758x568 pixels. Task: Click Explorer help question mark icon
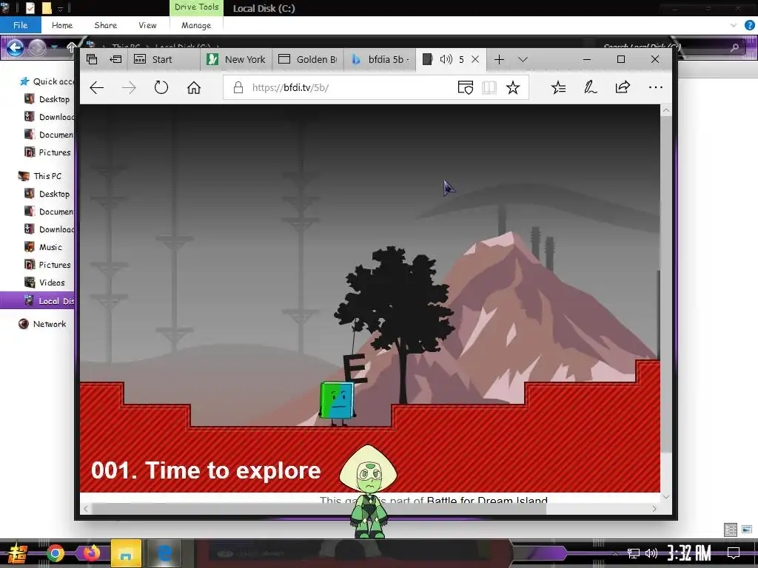[749, 25]
